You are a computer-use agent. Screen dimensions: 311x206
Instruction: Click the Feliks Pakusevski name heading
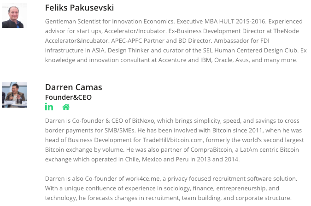79,8
